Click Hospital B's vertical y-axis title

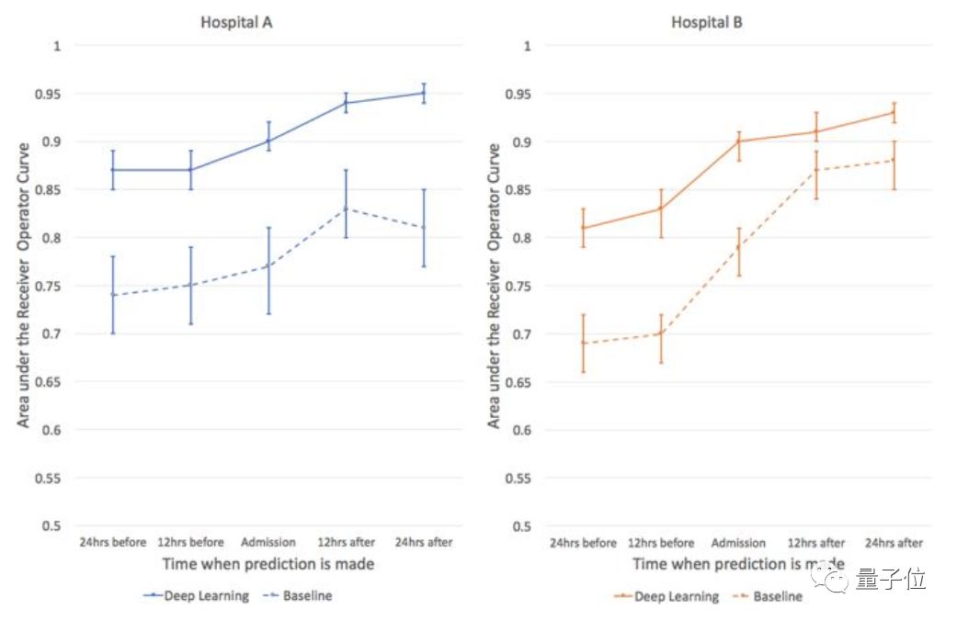(495, 285)
